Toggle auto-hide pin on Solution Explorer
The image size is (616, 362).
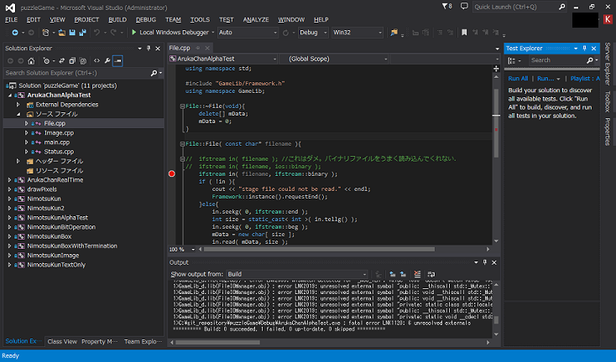tap(149, 49)
